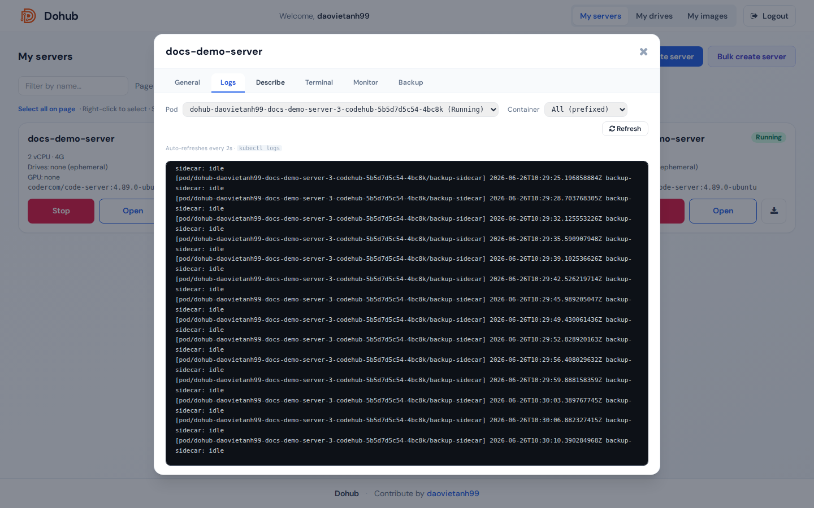
Task: Open My drives page
Action: (x=654, y=16)
